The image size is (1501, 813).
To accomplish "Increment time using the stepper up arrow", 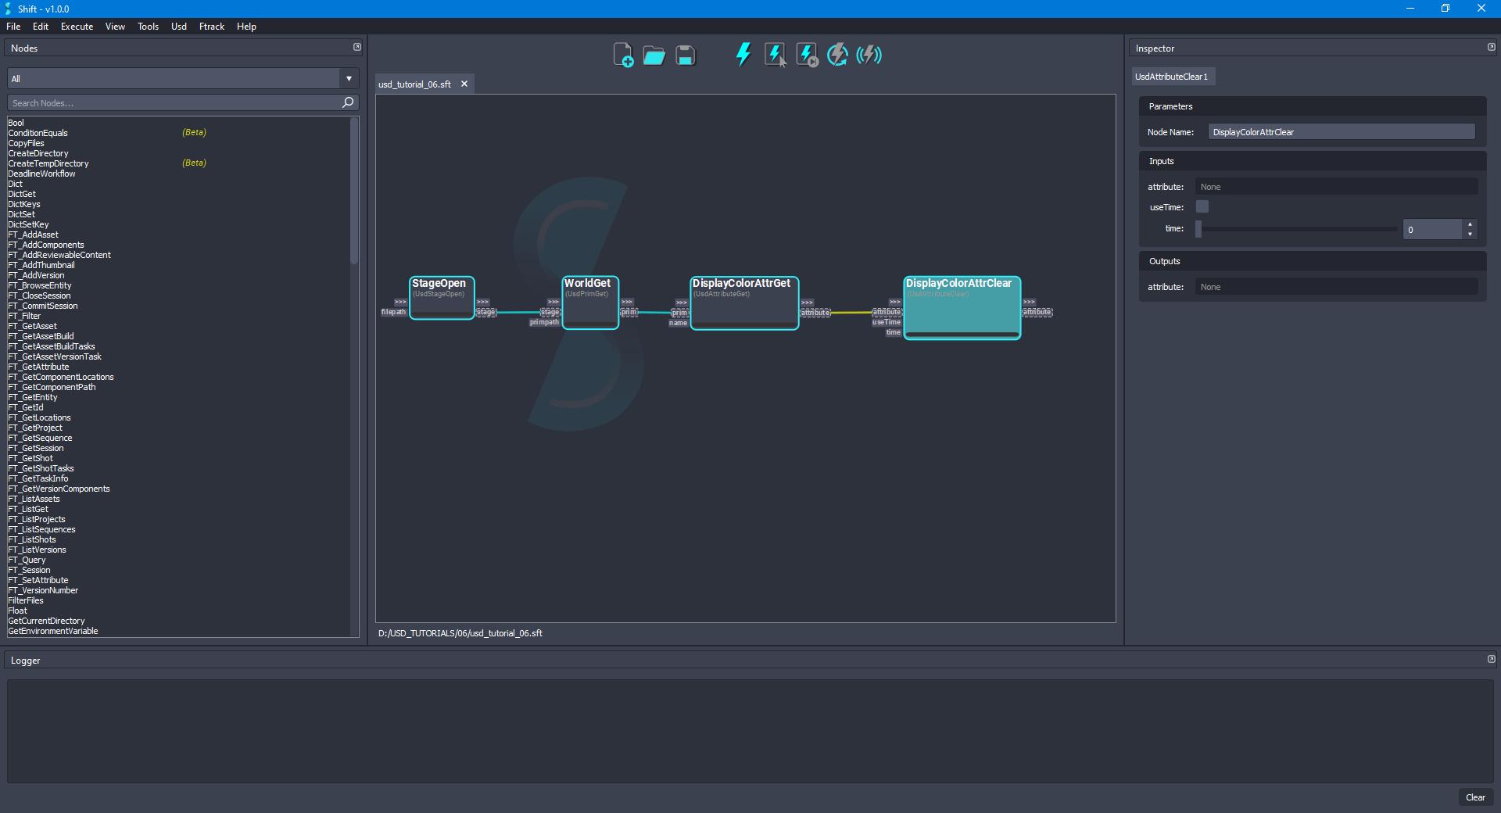I will (x=1469, y=224).
